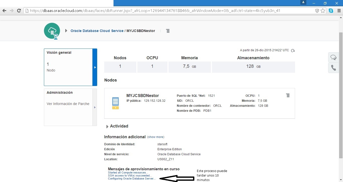Select the Visión general tile
This screenshot has height=182, width=343.
click(68, 67)
